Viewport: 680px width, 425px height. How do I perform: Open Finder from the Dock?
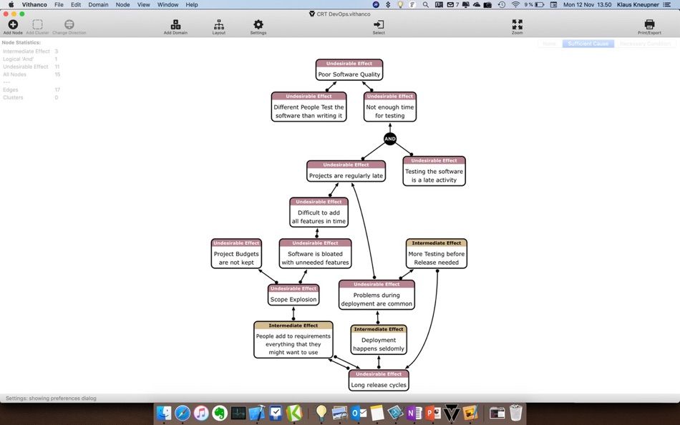click(x=164, y=414)
